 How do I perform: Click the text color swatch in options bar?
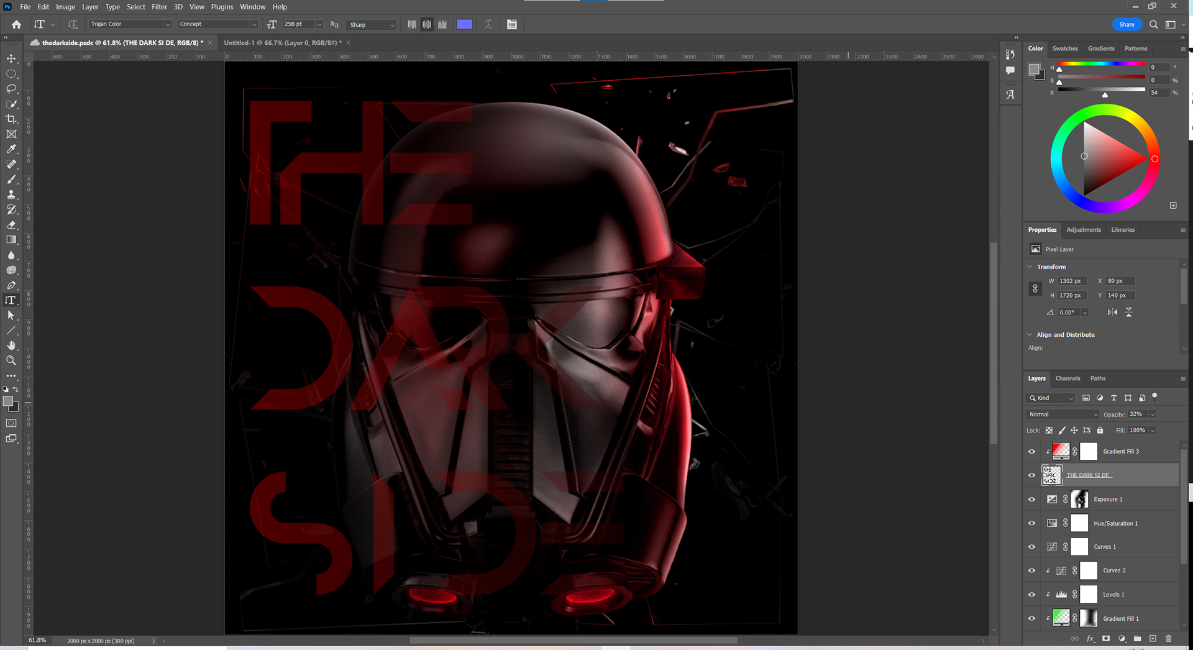tap(465, 24)
